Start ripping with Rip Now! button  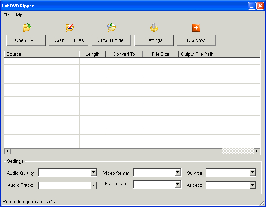coord(196,40)
